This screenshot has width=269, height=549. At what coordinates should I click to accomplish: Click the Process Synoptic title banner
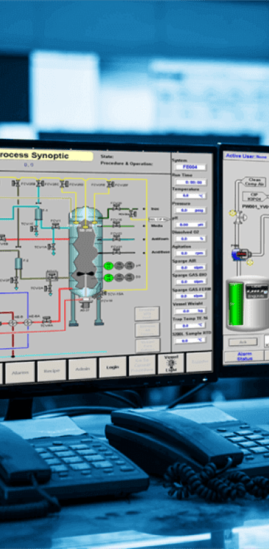46,156
